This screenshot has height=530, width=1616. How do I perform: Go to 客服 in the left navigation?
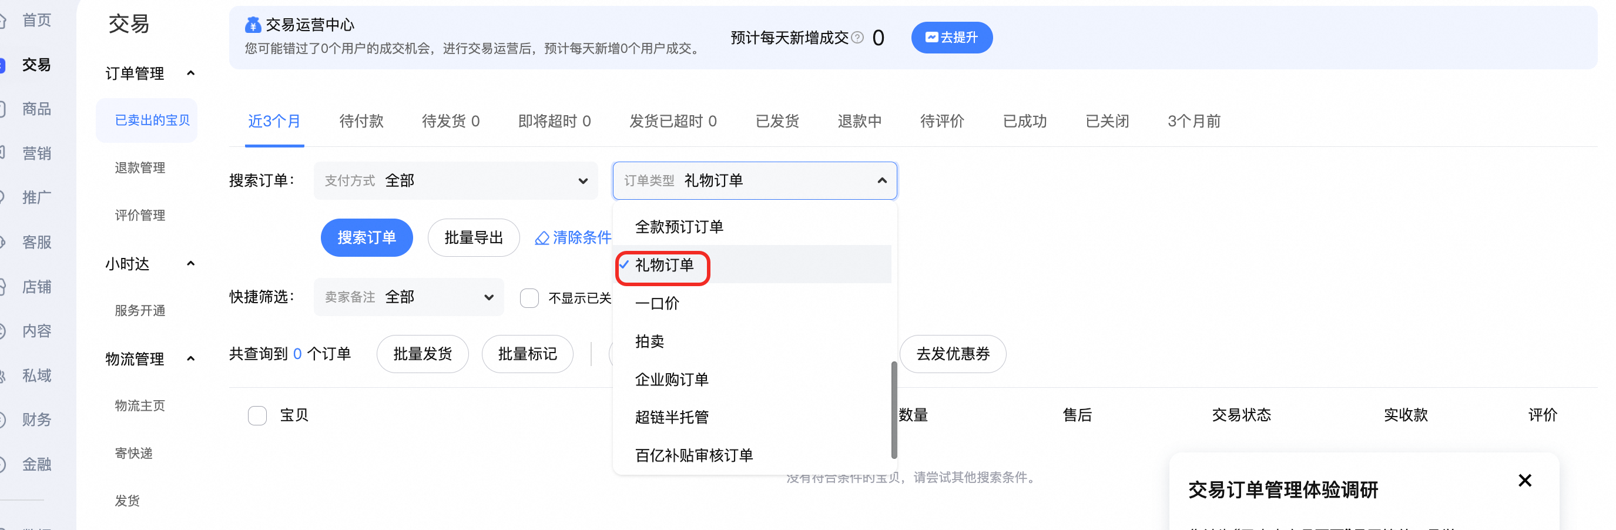[36, 243]
